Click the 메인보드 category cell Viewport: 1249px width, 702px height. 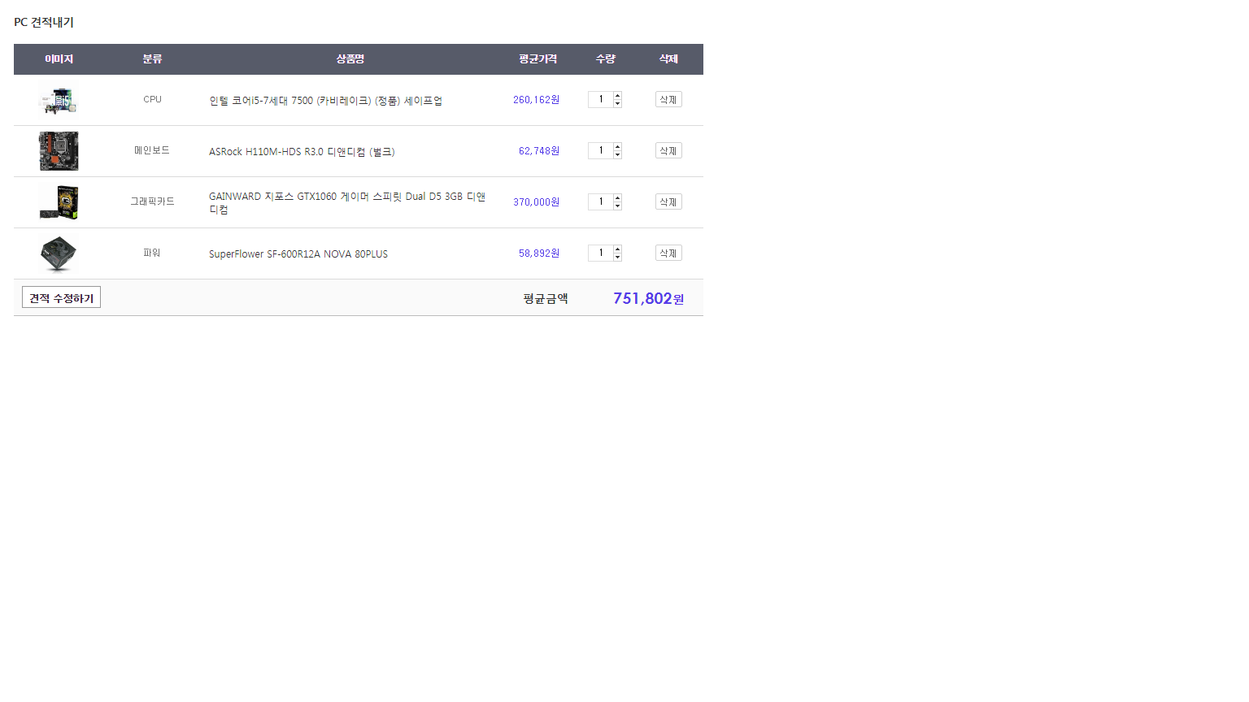click(x=152, y=150)
